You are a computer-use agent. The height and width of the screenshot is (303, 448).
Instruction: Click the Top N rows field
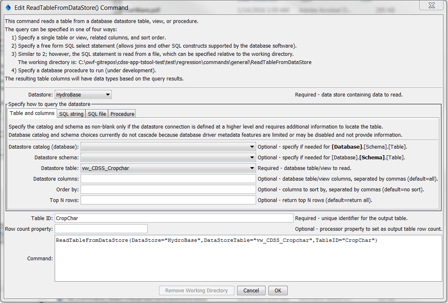[x=167, y=200]
